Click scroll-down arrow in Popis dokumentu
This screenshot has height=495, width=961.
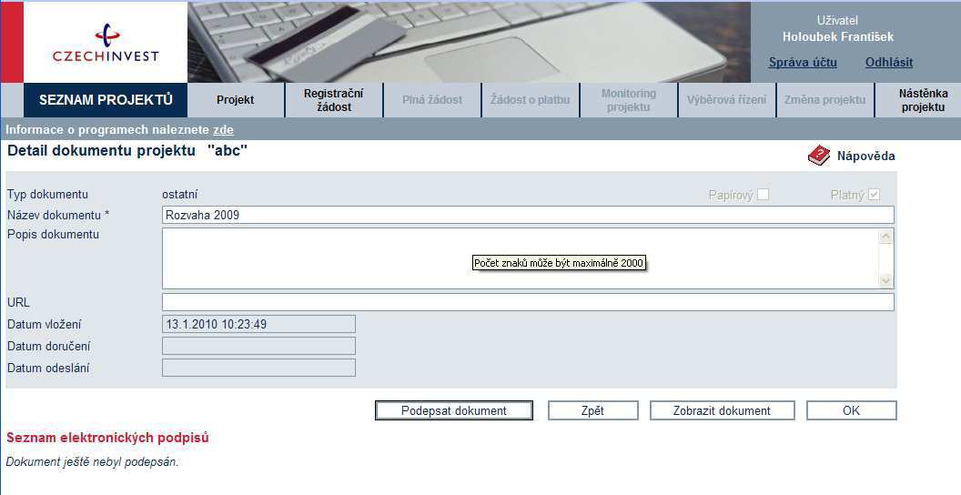885,280
